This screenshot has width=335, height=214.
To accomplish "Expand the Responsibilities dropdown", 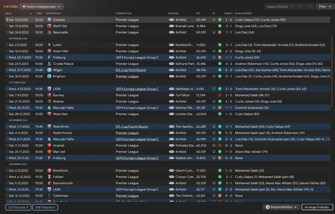I will [281, 207].
